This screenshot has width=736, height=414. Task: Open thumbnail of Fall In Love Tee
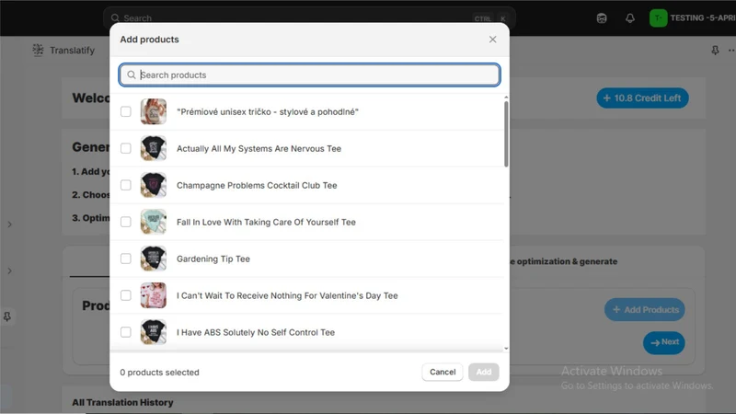tap(154, 222)
